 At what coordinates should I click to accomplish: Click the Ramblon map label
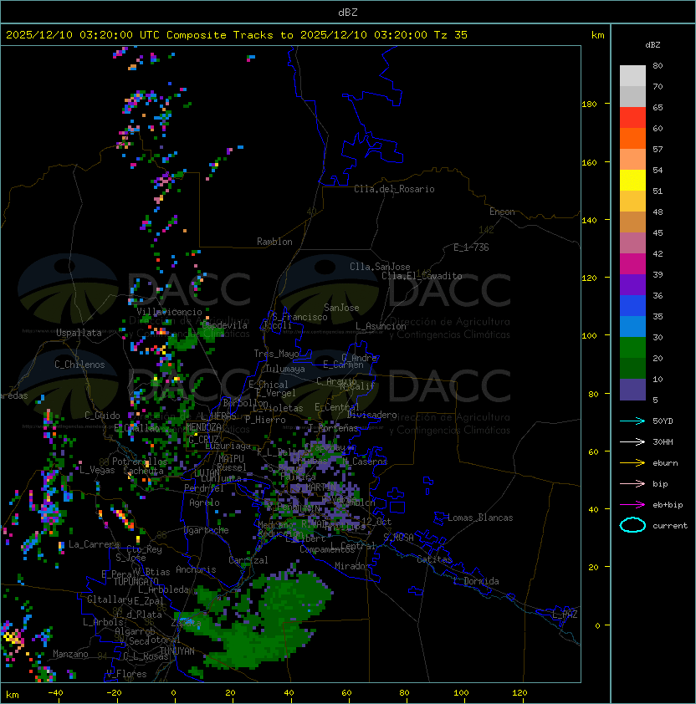pos(274,242)
